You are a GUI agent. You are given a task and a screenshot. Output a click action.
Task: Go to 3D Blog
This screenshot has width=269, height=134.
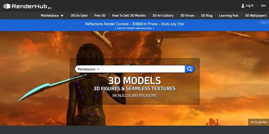click(x=206, y=15)
